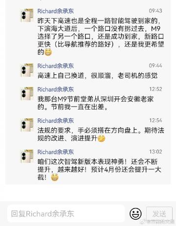Click sender name Richard余承东 at 12:52
176x226 pixels.
(x=56, y=90)
